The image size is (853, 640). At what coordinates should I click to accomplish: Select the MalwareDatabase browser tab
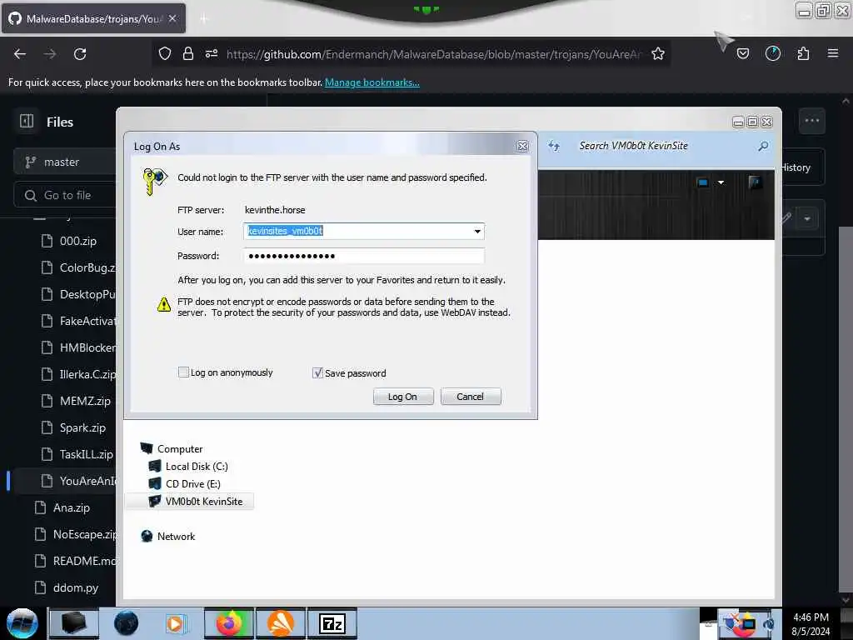[93, 19]
